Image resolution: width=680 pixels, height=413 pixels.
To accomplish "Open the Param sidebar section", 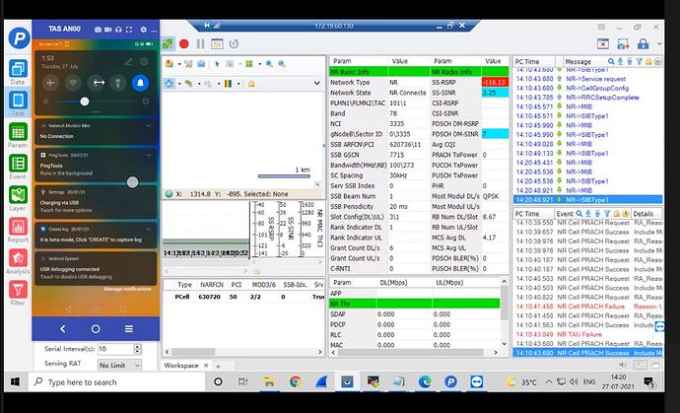I will [18, 135].
